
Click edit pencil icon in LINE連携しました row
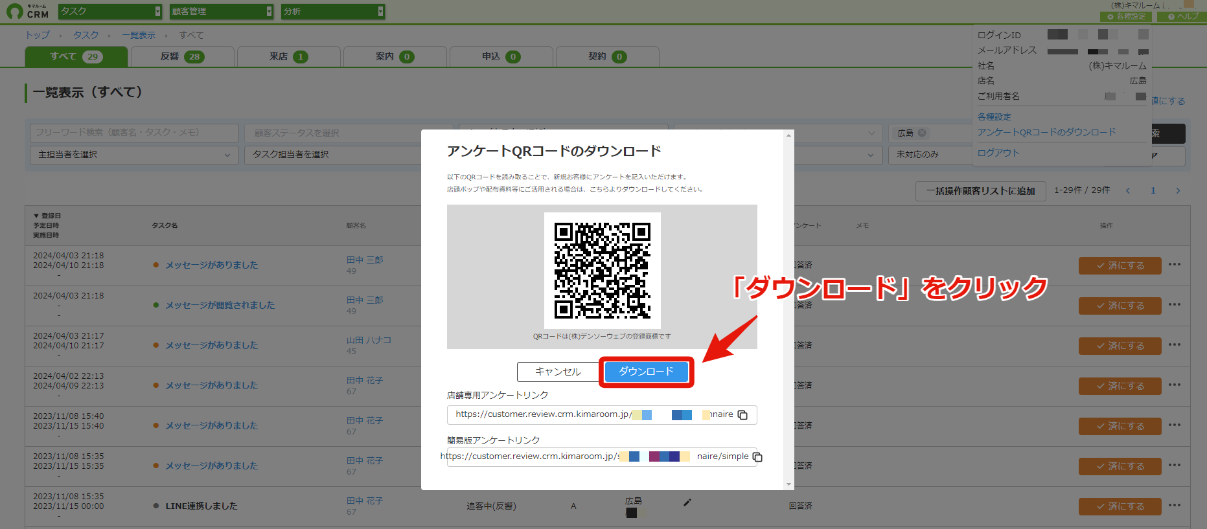(x=687, y=502)
